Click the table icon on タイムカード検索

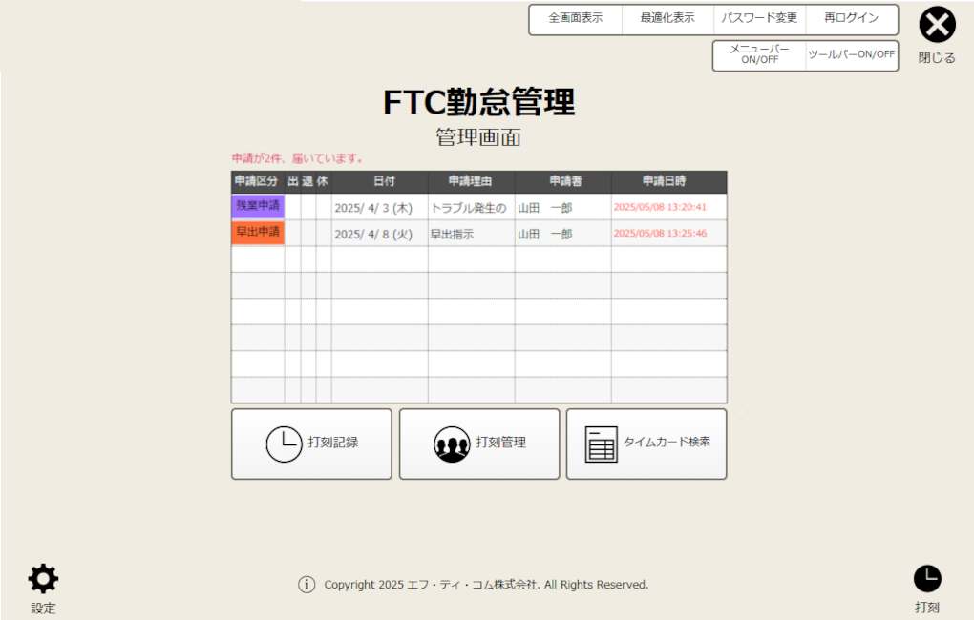point(602,444)
